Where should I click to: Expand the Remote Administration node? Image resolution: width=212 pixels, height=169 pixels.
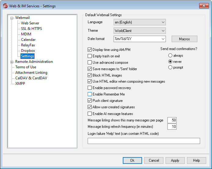tap(12, 62)
